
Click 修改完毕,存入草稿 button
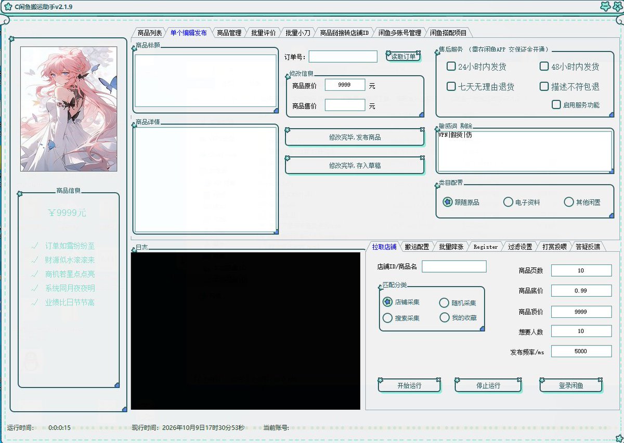click(355, 166)
